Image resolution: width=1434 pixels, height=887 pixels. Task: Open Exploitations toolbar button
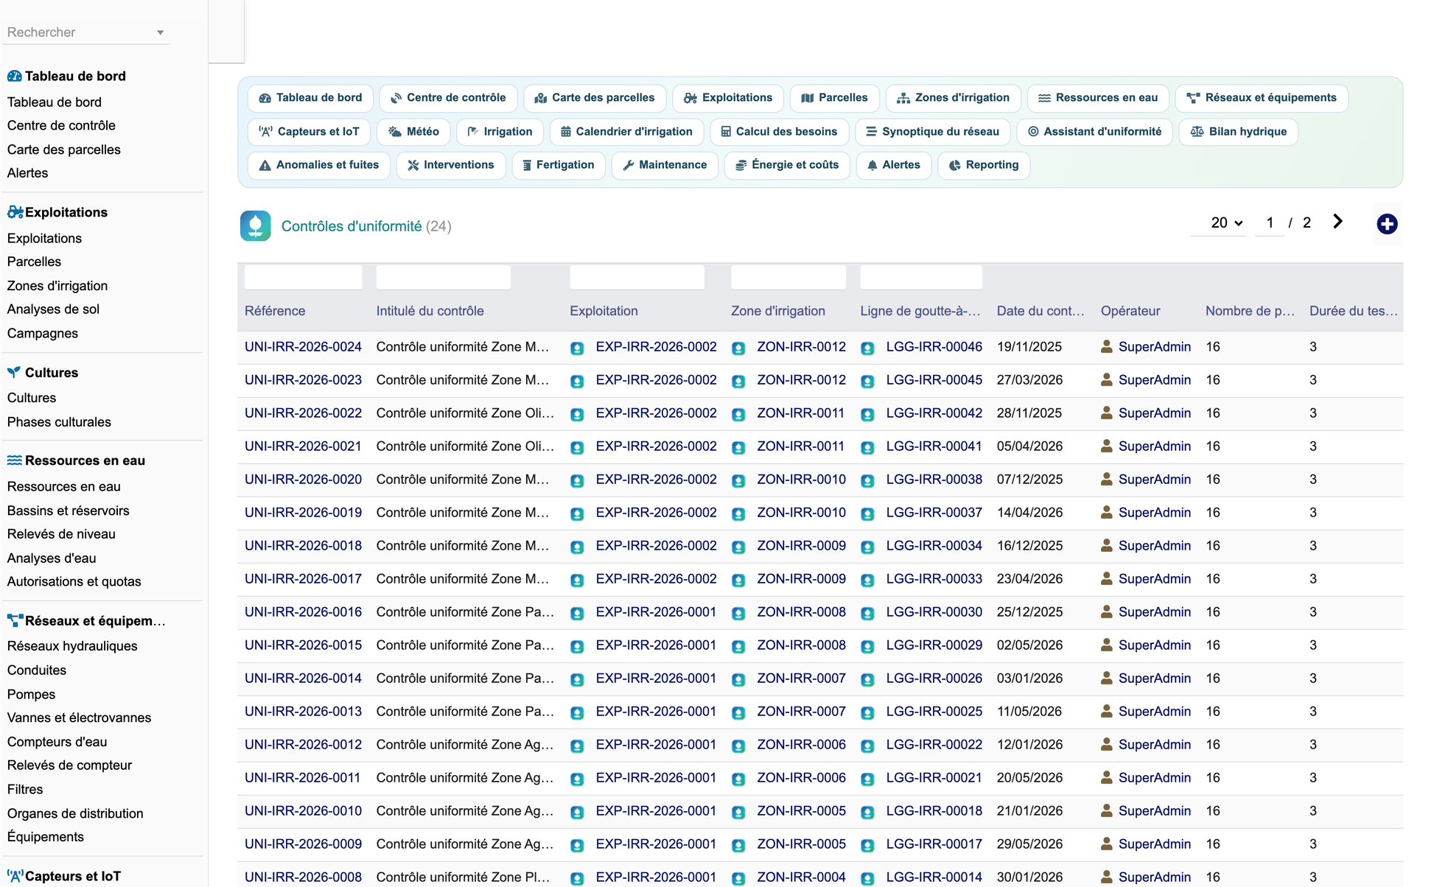point(728,98)
